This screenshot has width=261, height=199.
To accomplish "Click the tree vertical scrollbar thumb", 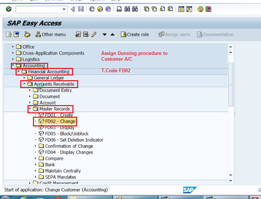I will pos(231,85).
